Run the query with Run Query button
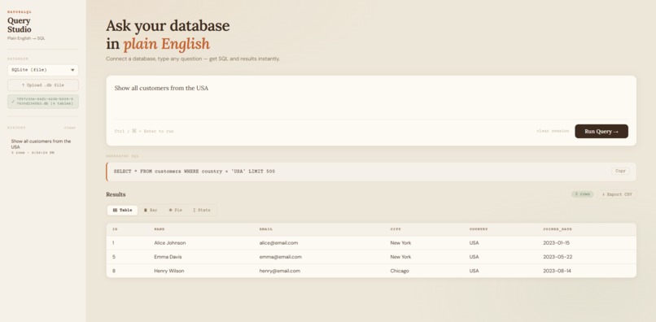 pos(601,131)
